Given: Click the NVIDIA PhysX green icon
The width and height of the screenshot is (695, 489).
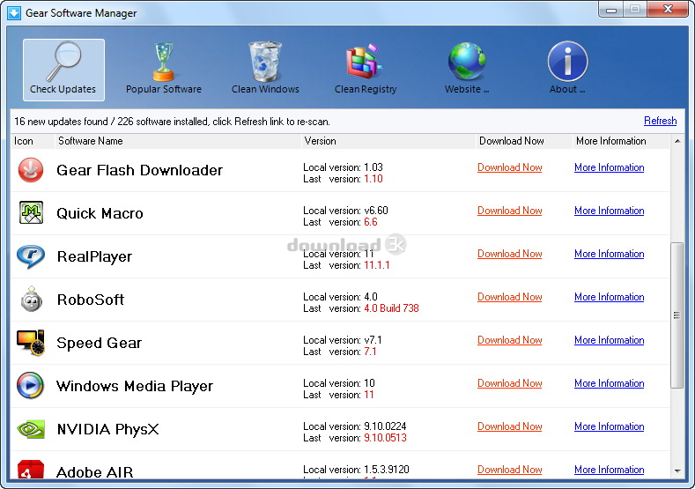Looking at the screenshot, I should 31,429.
